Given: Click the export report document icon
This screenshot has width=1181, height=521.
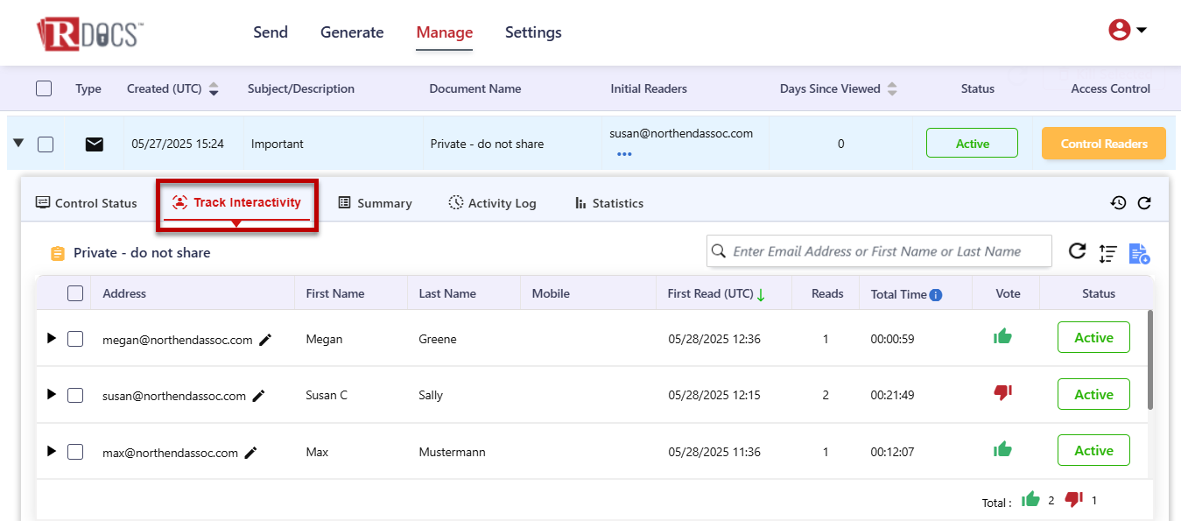Looking at the screenshot, I should [x=1138, y=253].
